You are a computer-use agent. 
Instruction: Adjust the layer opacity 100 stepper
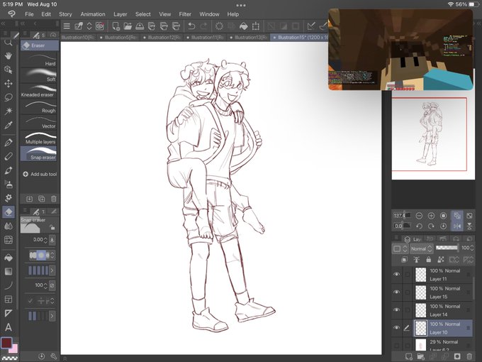(x=472, y=248)
